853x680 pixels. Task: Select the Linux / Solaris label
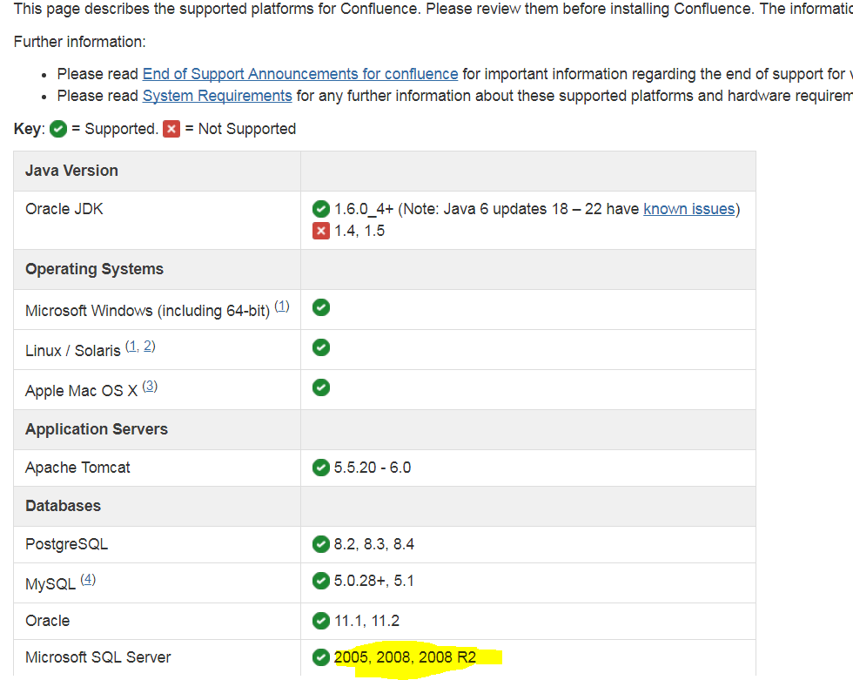(x=73, y=351)
